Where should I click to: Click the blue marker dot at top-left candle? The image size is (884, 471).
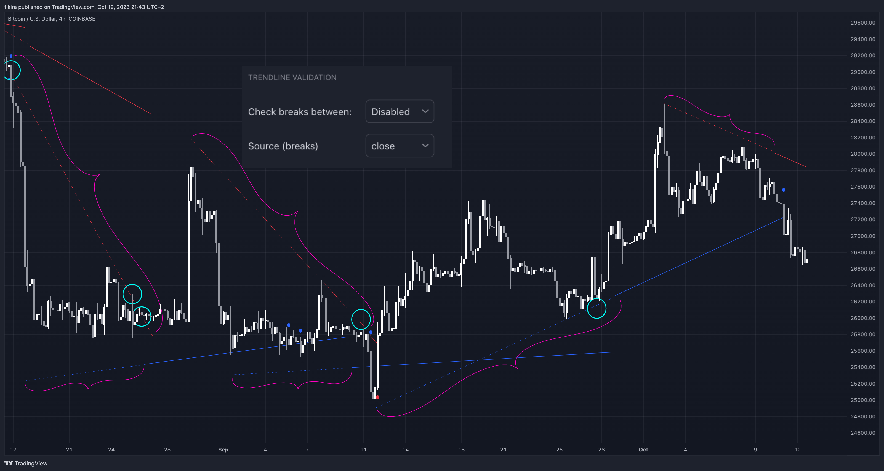[x=11, y=56]
